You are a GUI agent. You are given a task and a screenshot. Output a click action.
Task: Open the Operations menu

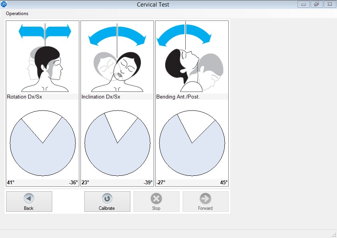17,14
